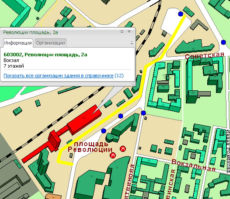Click the red station tower building
230x199 pixels.
tap(54, 141)
